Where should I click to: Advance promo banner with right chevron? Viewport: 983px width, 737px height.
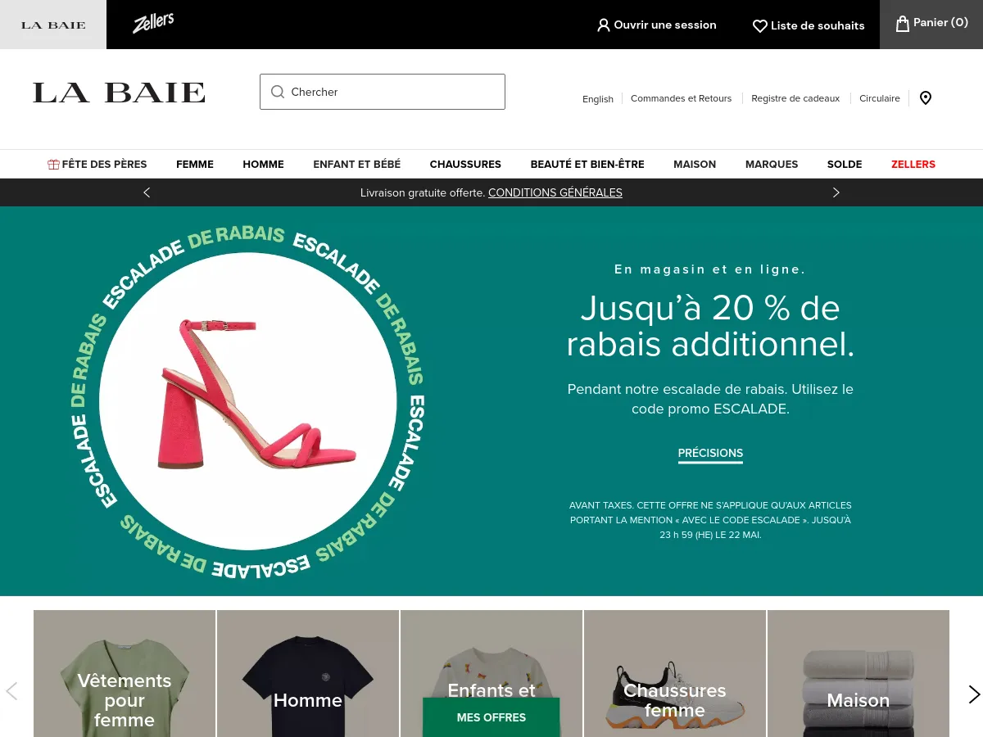pyautogui.click(x=836, y=192)
